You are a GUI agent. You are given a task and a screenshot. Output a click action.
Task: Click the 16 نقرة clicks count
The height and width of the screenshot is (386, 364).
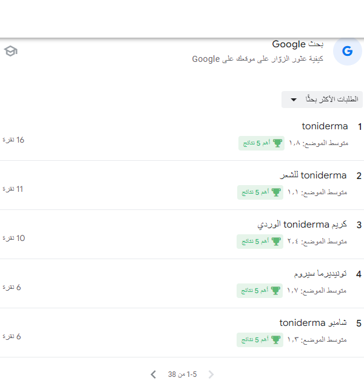(x=13, y=140)
